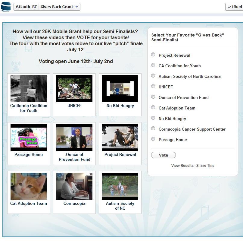Open the Project Renewal video thumbnail
Screen dimensions: 243x241
pos(120,138)
